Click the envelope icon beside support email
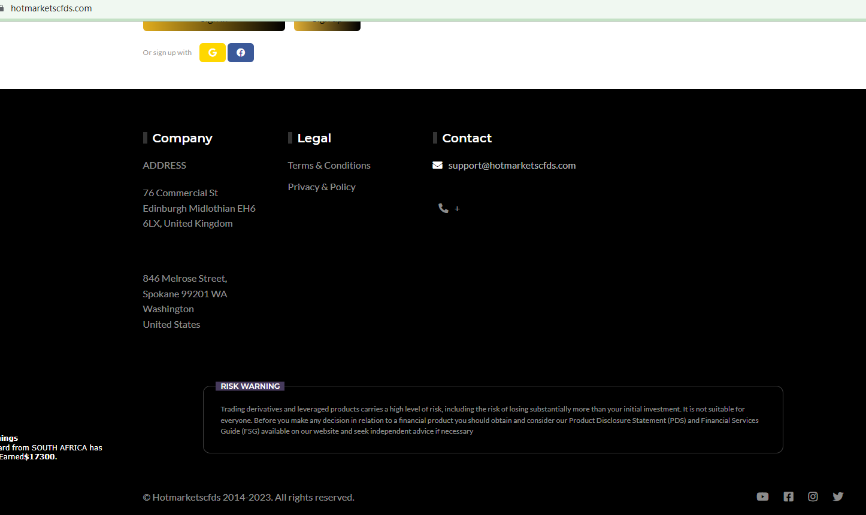 point(437,165)
